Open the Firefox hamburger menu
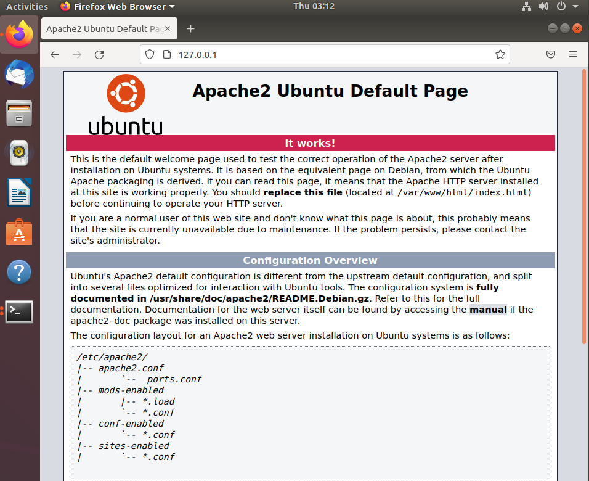The width and height of the screenshot is (589, 481). click(x=573, y=54)
